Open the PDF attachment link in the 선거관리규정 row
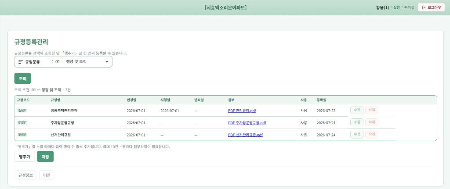 [x=245, y=135]
